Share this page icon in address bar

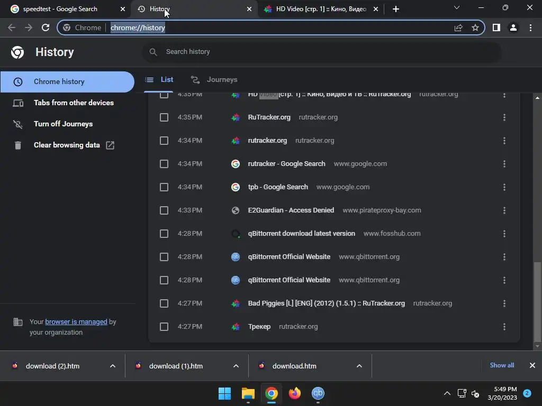458,27
